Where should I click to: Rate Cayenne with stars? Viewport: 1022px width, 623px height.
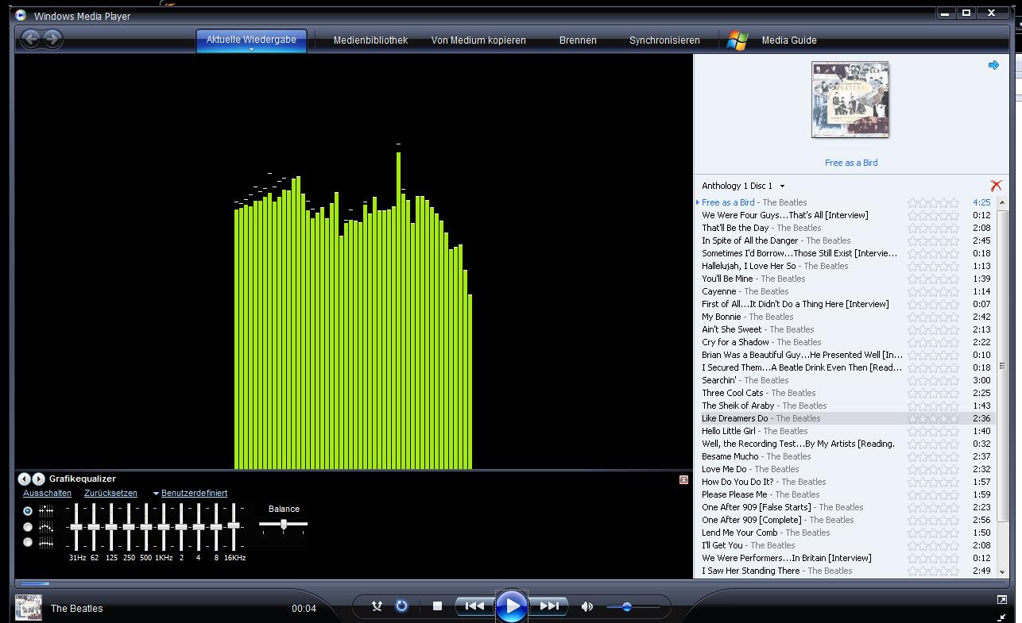point(934,291)
